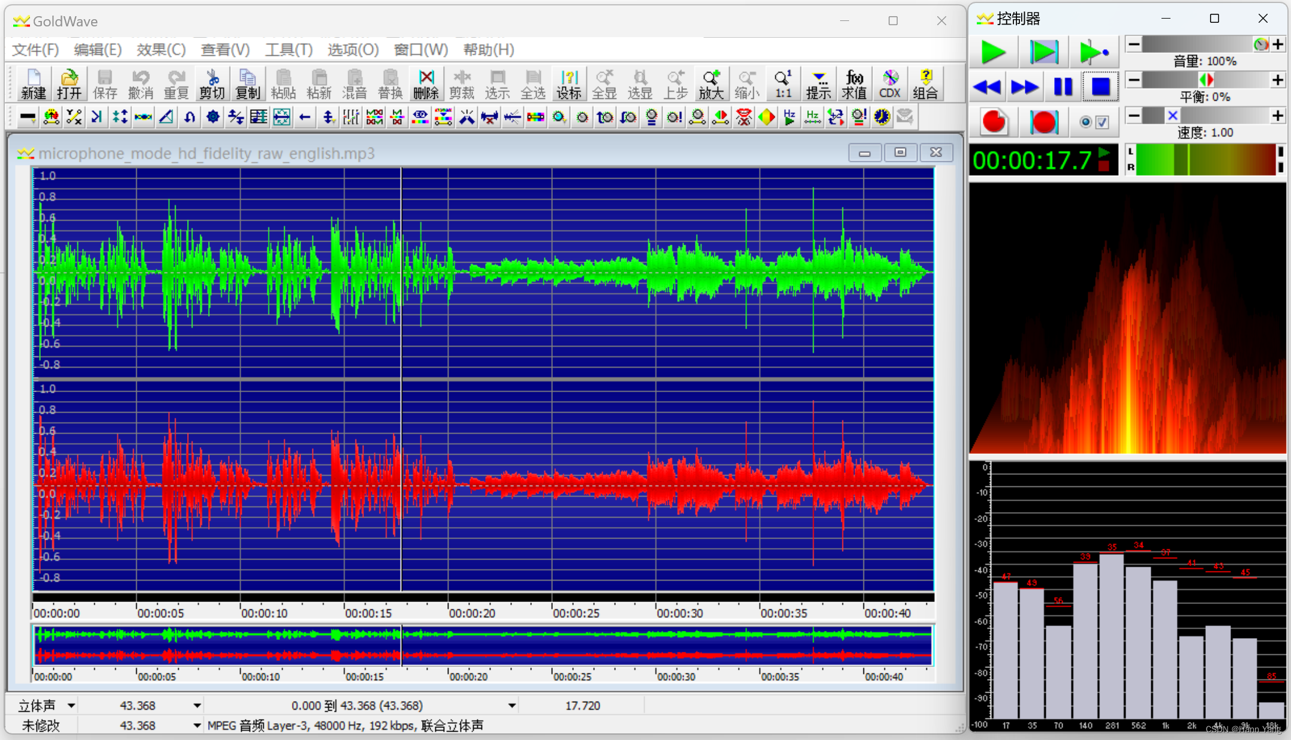
Task: Click the Hz playback rate effect icon
Action: point(790,117)
